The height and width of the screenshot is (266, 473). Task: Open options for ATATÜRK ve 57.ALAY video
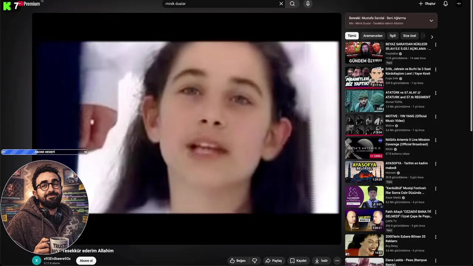coord(436,93)
